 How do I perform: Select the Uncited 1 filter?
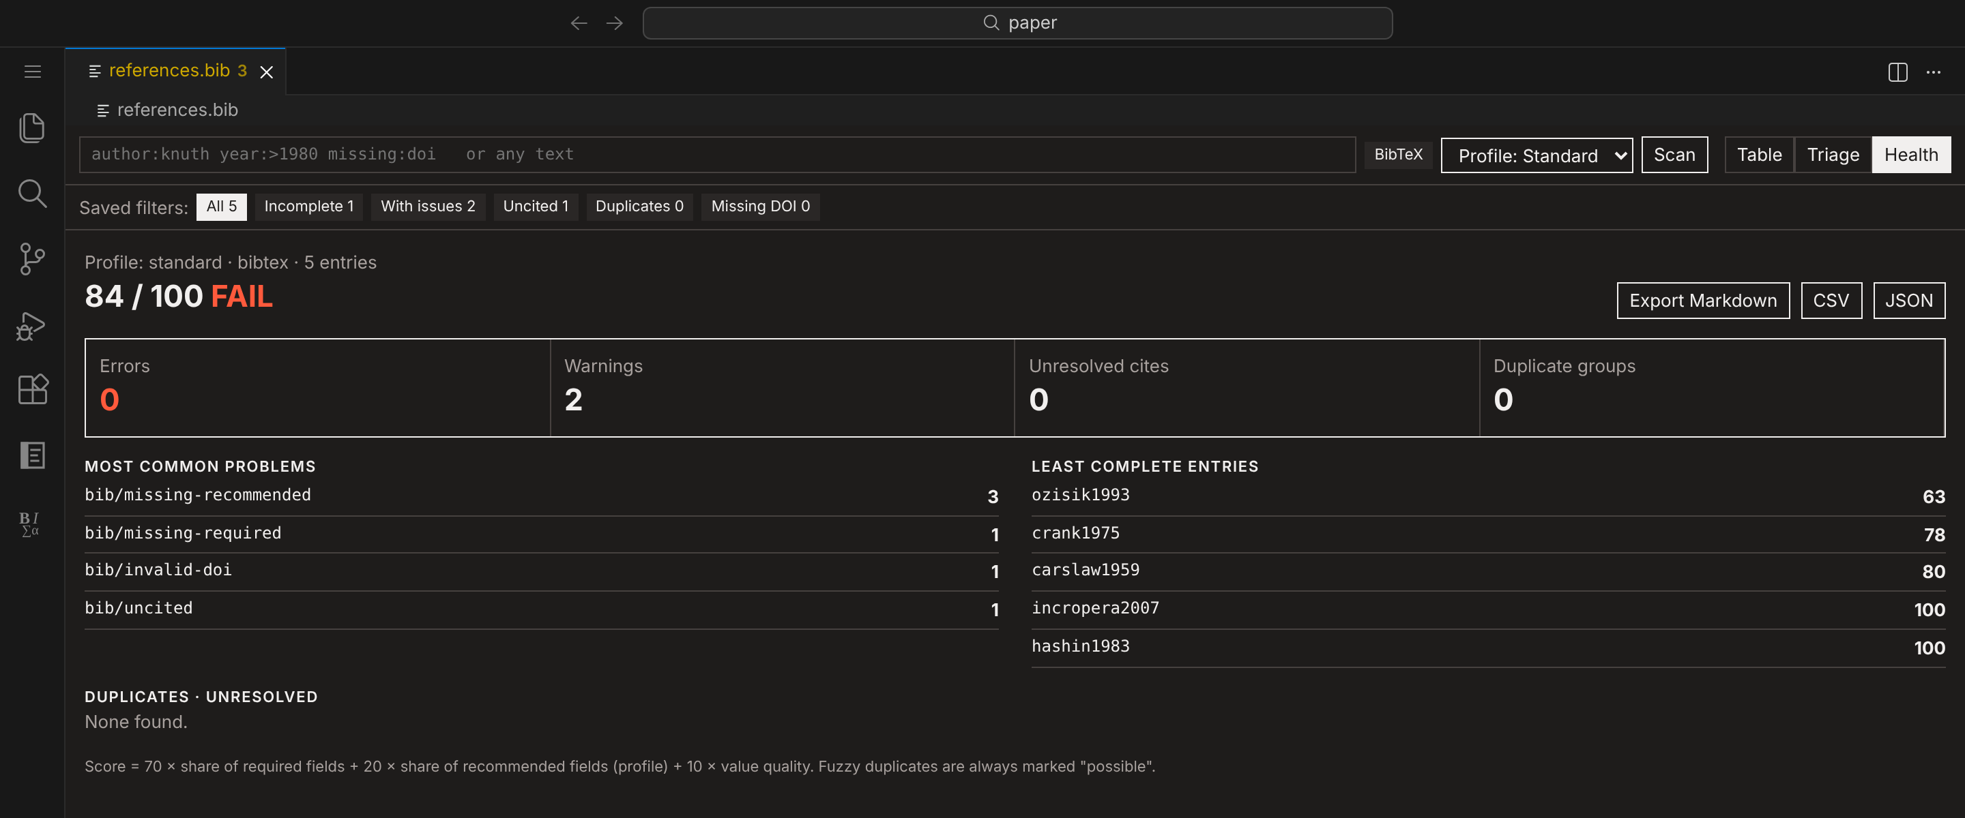536,207
